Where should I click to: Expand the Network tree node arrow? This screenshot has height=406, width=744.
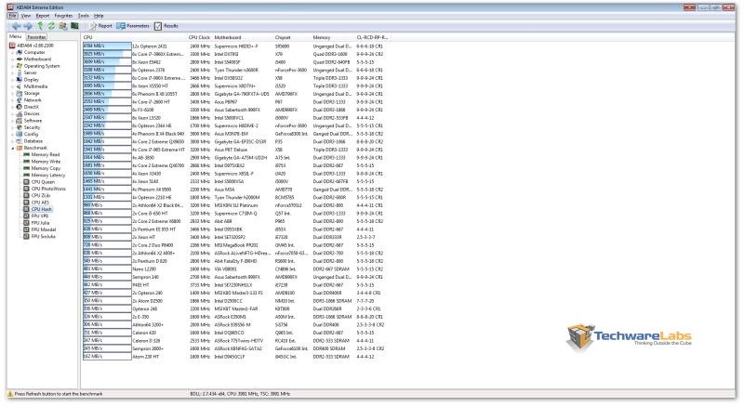click(x=13, y=100)
